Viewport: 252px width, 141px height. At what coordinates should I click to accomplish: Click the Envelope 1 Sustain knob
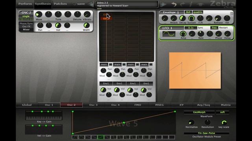(191, 18)
